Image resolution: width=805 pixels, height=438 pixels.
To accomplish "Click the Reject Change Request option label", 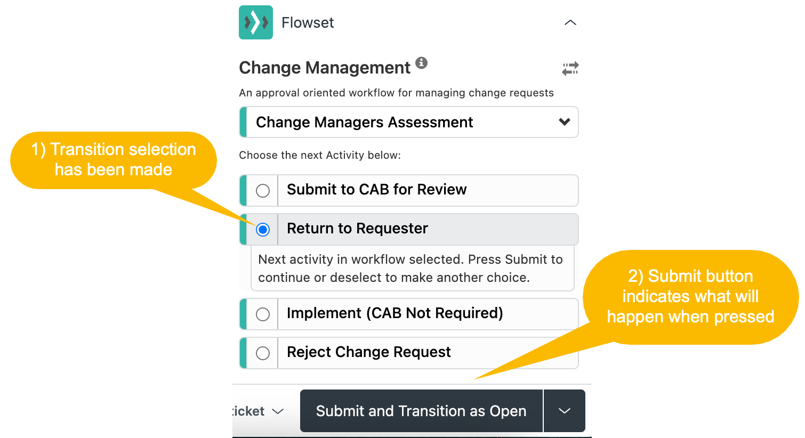I will tap(369, 352).
